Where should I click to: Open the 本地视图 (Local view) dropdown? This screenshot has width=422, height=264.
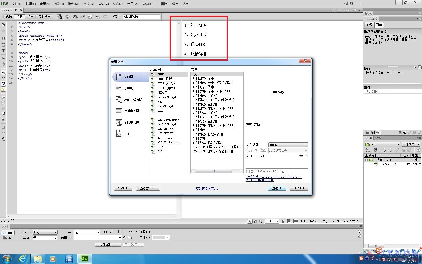(411, 144)
